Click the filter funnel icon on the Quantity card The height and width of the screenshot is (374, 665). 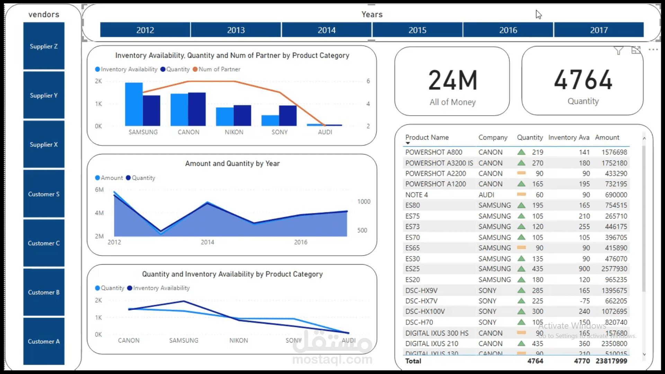(619, 51)
